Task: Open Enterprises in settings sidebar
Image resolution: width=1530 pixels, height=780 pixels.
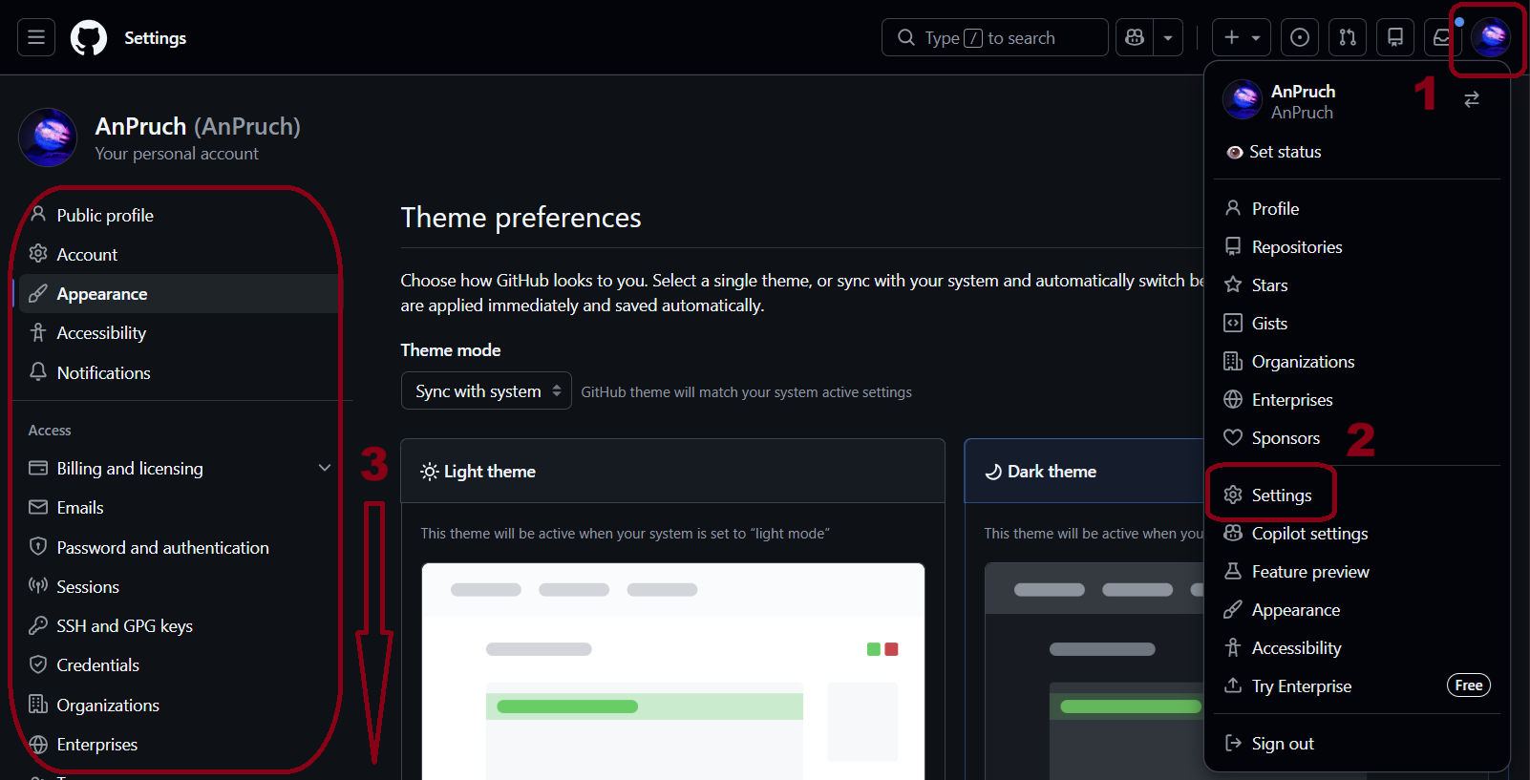Action: pos(179,744)
